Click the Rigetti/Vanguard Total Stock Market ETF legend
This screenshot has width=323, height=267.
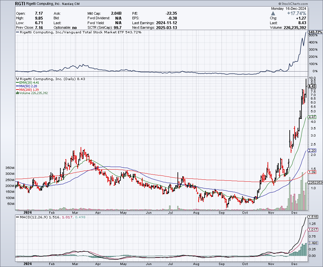[79, 32]
